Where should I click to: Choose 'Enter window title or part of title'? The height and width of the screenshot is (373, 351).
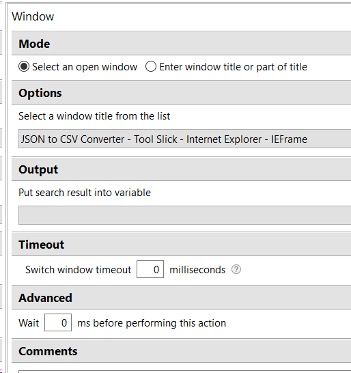151,67
